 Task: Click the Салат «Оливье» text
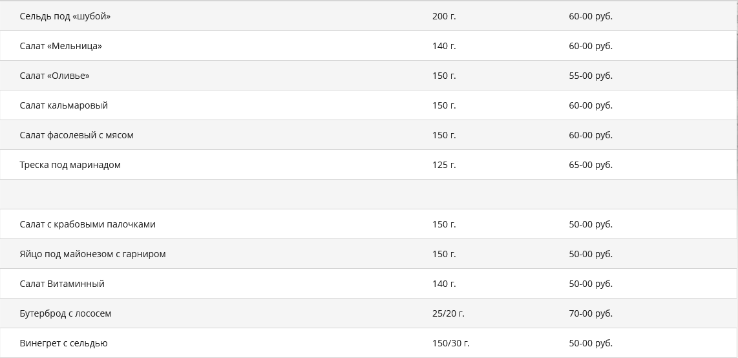coord(54,76)
